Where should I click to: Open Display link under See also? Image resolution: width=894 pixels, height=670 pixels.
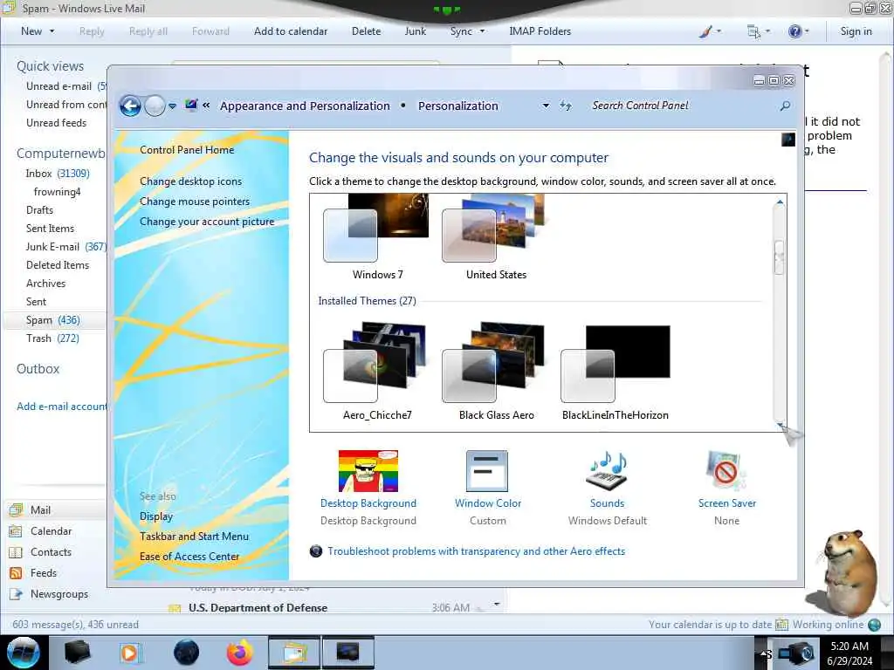point(156,516)
